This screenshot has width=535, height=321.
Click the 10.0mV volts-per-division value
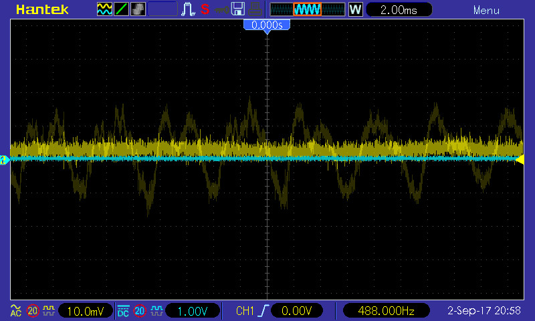[x=86, y=311]
